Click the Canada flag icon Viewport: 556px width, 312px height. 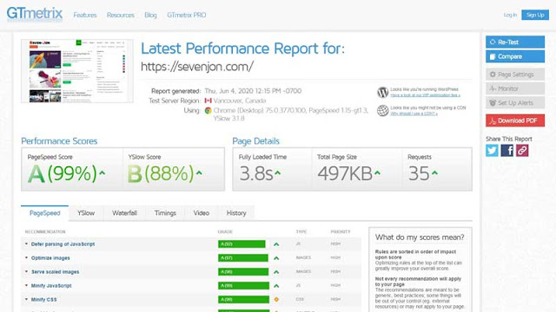pyautogui.click(x=208, y=101)
